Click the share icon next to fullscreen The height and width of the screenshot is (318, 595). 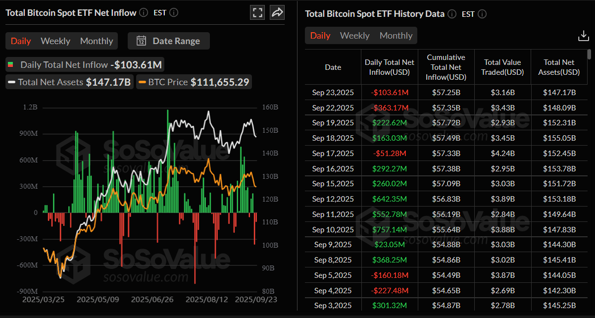pyautogui.click(x=277, y=12)
